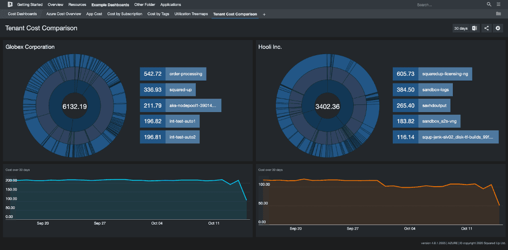
Task: Open dashboard settings gear icon
Action: [498, 28]
